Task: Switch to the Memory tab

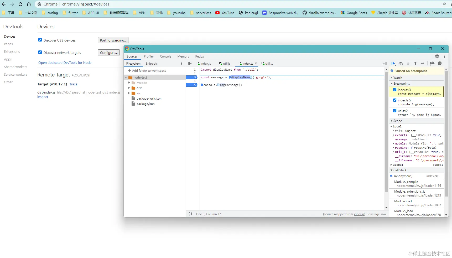Action: [183, 56]
